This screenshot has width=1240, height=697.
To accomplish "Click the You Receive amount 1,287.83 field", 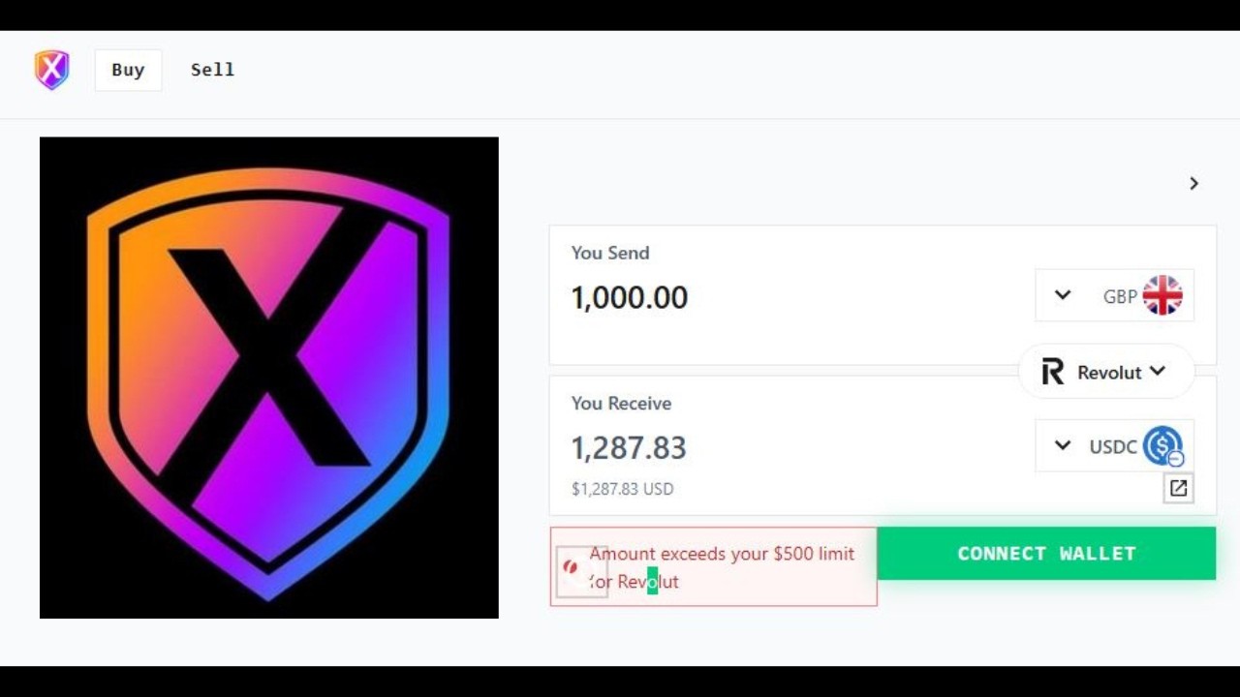I will click(629, 447).
